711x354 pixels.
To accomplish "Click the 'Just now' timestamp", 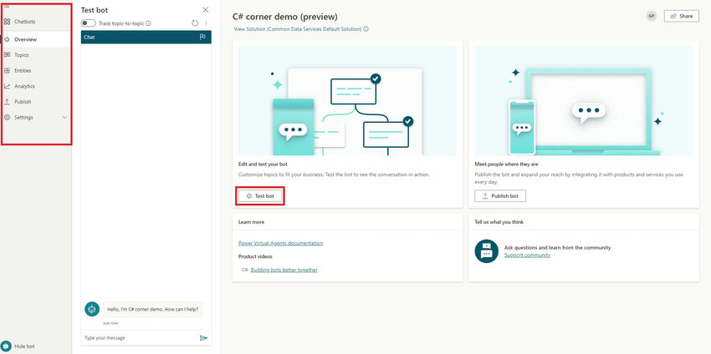I will (110, 323).
